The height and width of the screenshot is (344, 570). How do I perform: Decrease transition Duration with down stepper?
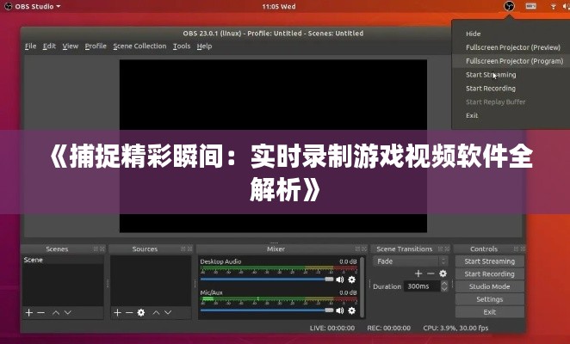[x=444, y=289]
